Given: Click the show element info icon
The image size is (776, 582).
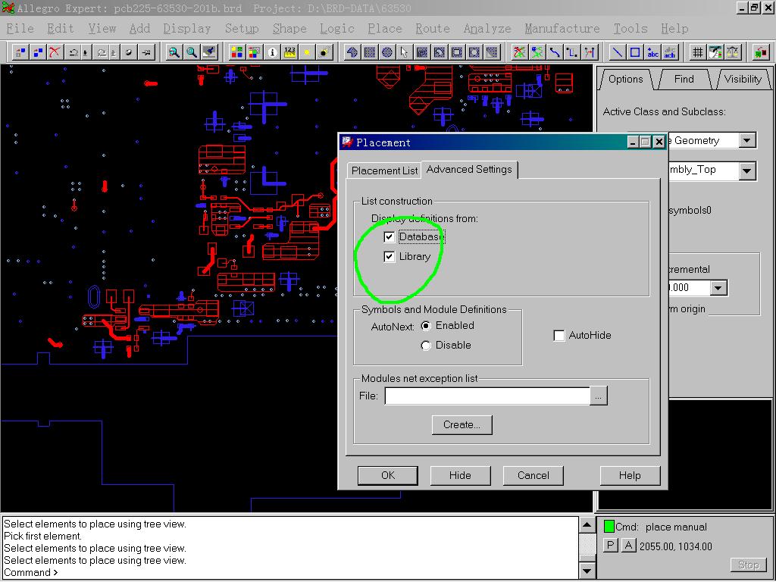Looking at the screenshot, I should tap(272, 52).
